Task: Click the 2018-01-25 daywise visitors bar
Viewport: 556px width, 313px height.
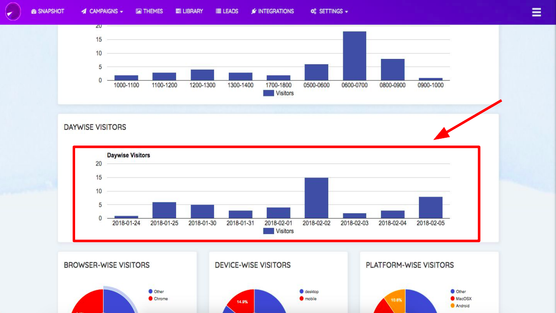Action: (164, 210)
